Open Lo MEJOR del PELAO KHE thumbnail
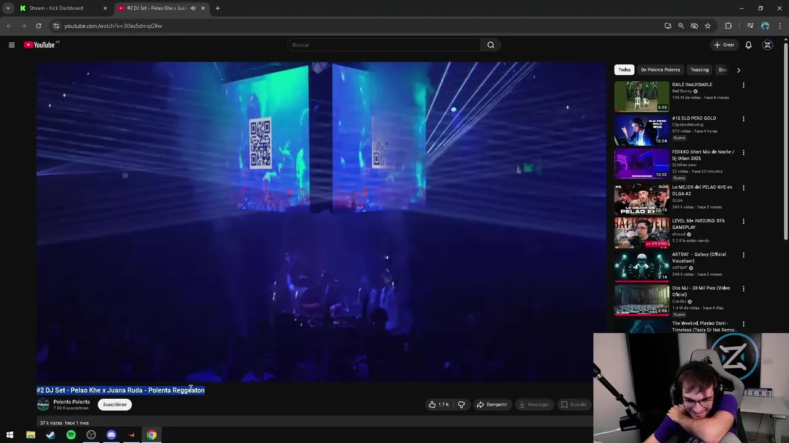Image resolution: width=789 pixels, height=443 pixels. (x=642, y=198)
